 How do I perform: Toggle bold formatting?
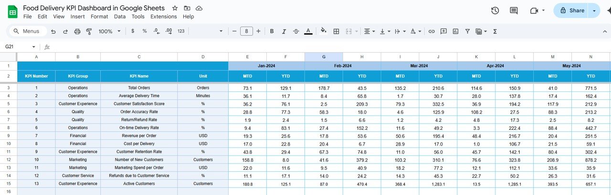[x=272, y=31]
